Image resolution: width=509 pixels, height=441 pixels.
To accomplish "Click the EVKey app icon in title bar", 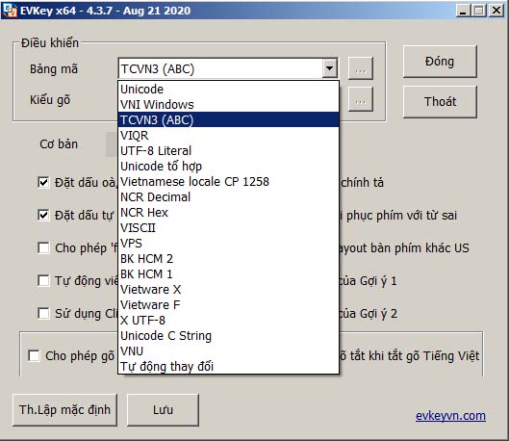I will [10, 11].
